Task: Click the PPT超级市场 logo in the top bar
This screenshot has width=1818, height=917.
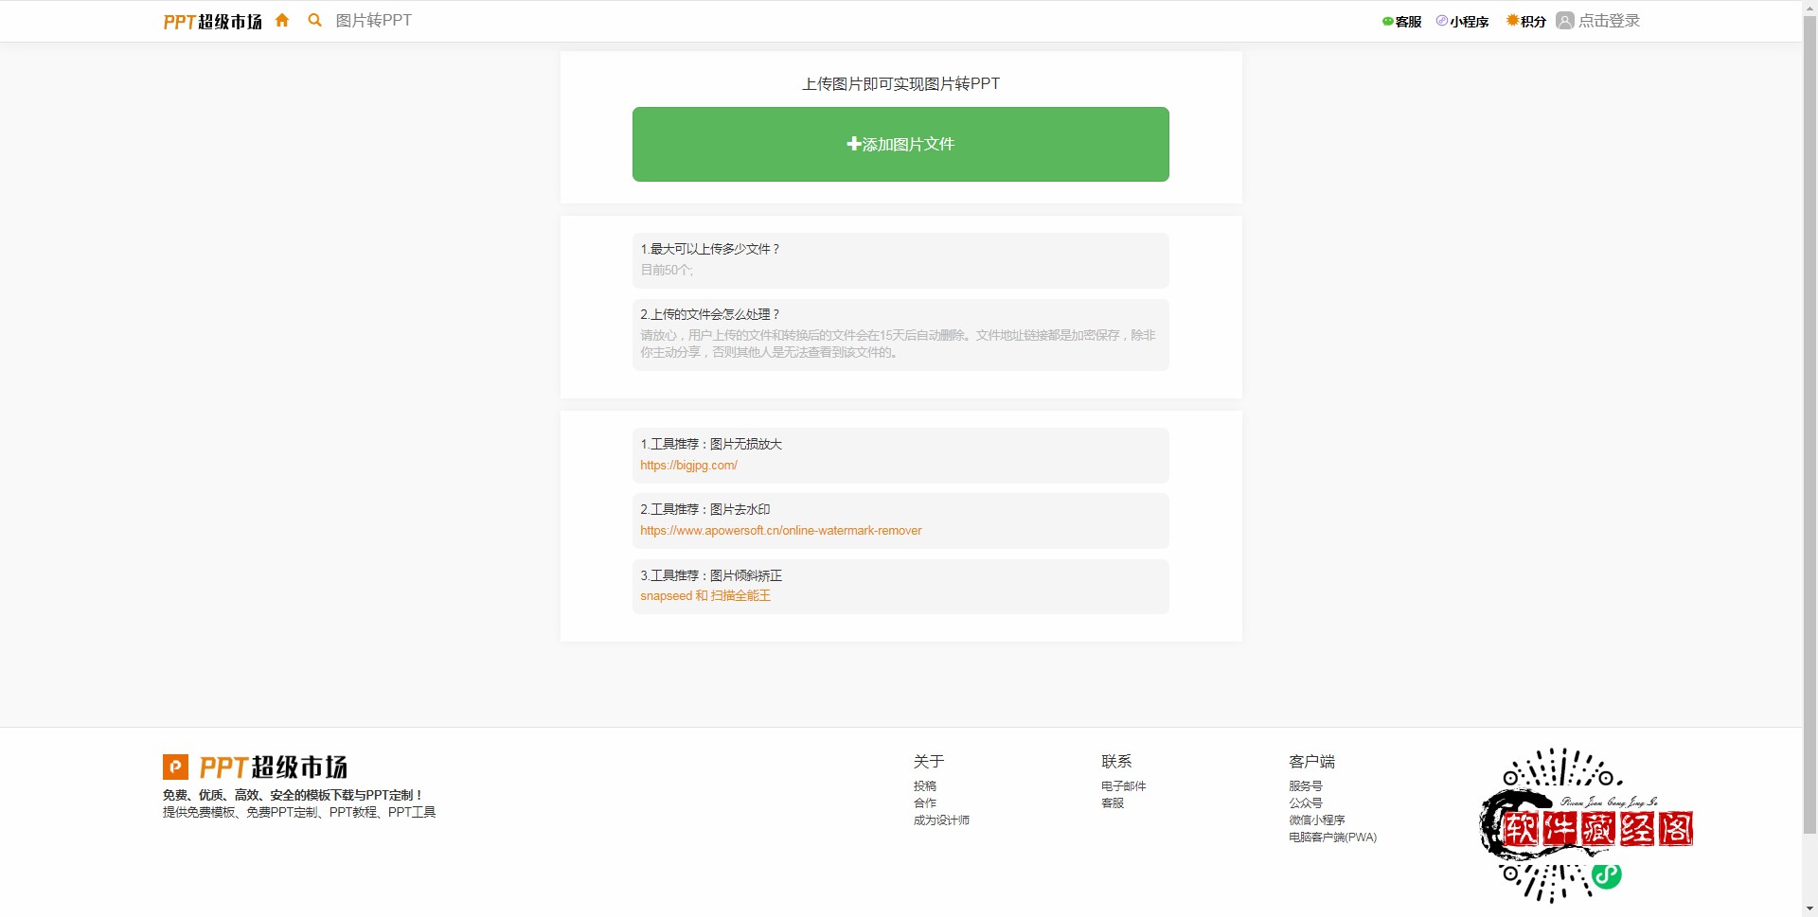Action: click(x=212, y=21)
